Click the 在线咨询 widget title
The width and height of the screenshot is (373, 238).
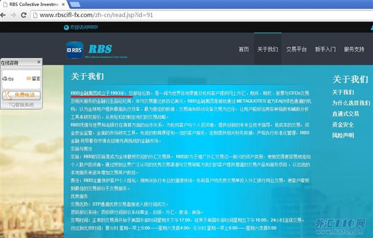(x=10, y=63)
